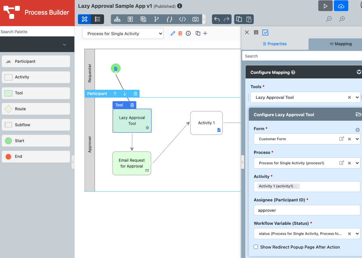Open the Customer Form dropdown

coord(357,139)
